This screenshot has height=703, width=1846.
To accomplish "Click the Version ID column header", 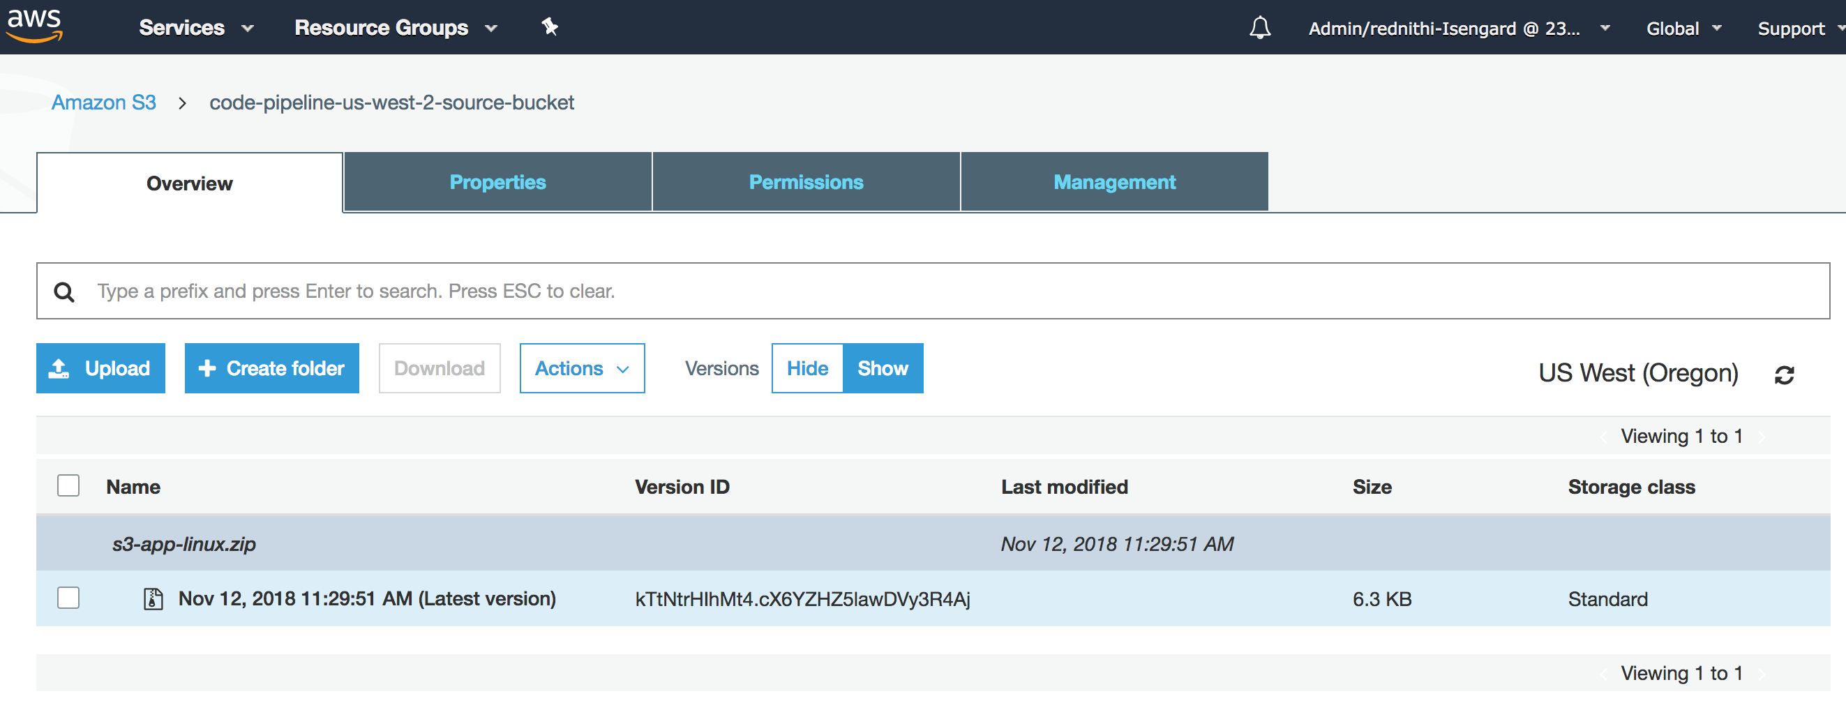I will [x=682, y=487].
